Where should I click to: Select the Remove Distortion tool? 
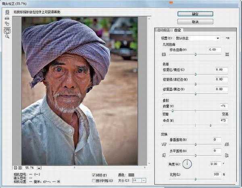(7, 13)
